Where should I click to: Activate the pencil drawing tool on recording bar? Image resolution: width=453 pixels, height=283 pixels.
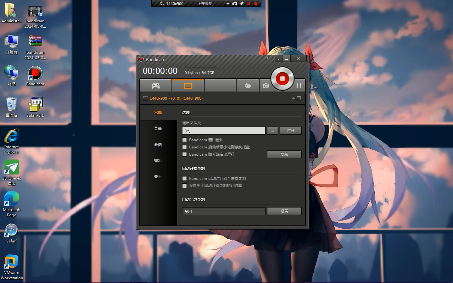pos(242,3)
